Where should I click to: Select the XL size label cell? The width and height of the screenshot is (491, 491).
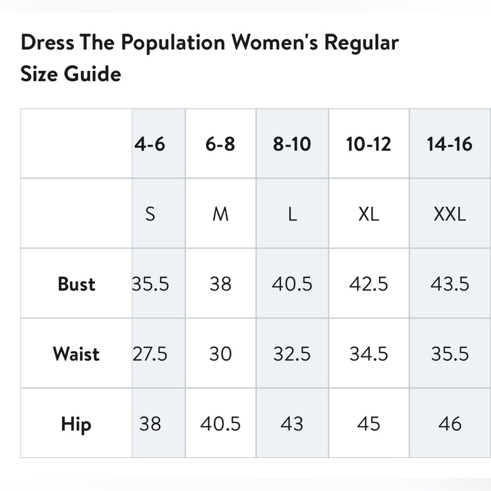369,214
